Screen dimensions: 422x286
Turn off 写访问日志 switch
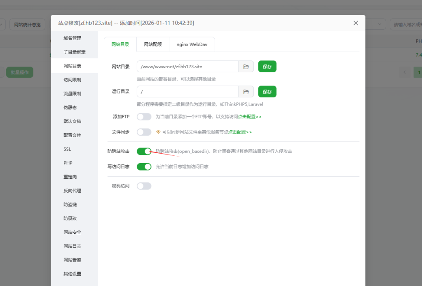click(x=144, y=166)
